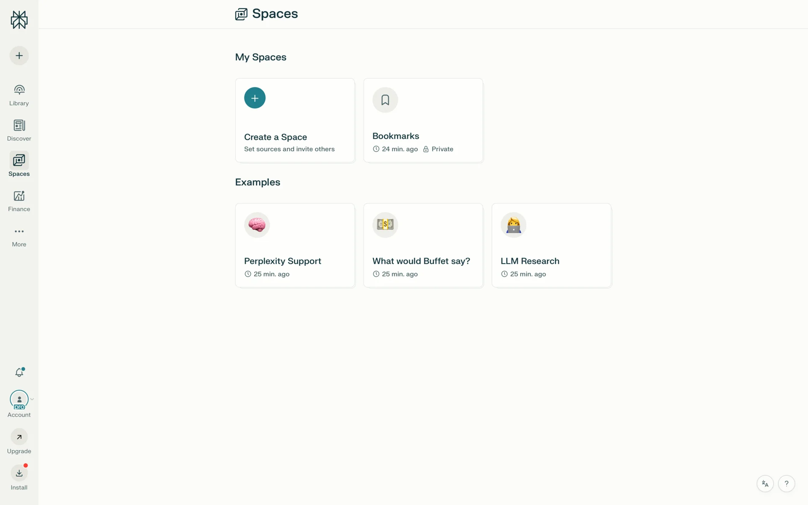Expand the More sidebar menu

click(19, 237)
